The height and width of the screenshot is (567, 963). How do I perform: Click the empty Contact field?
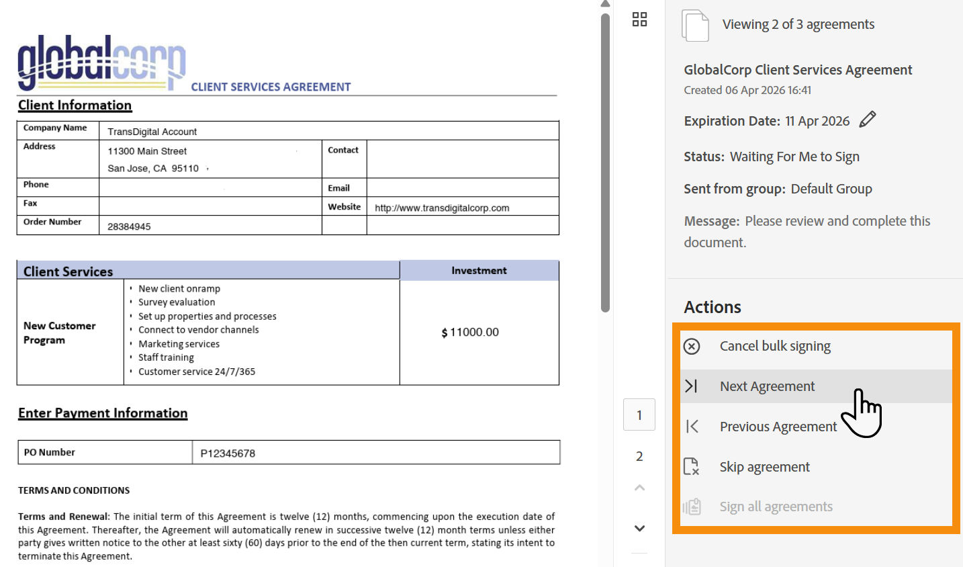pos(463,159)
